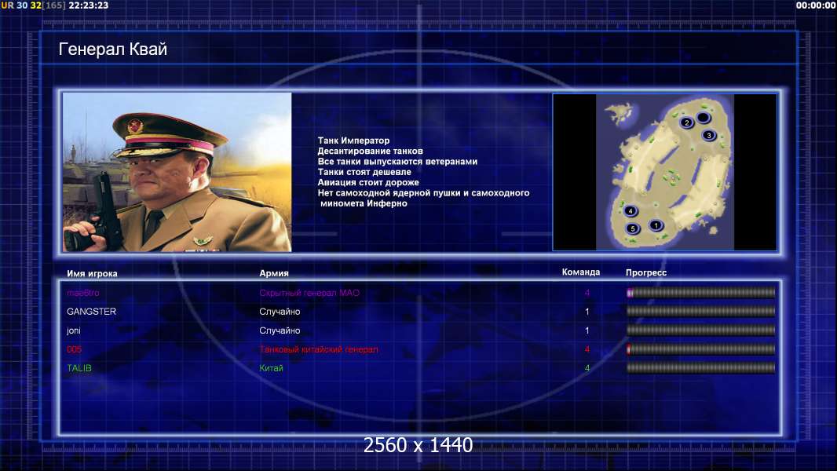Click team number 1 in the joni row

coord(587,330)
